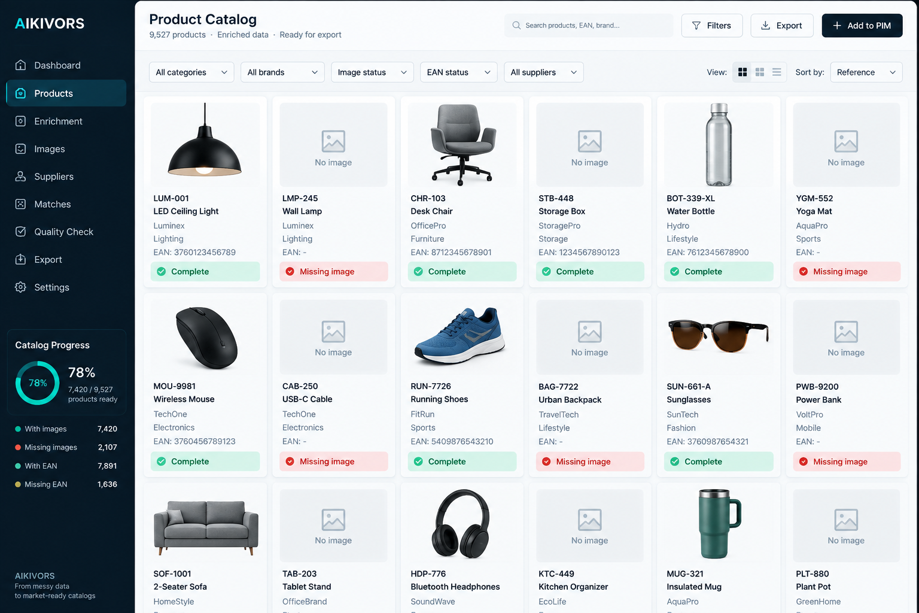Open the Sunglasses product thumbnail
Image resolution: width=919 pixels, height=613 pixels.
tap(719, 337)
